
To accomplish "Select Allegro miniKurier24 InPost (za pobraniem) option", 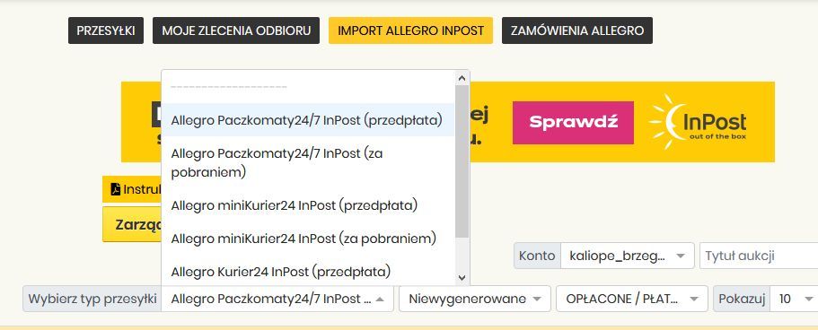I will pos(308,239).
